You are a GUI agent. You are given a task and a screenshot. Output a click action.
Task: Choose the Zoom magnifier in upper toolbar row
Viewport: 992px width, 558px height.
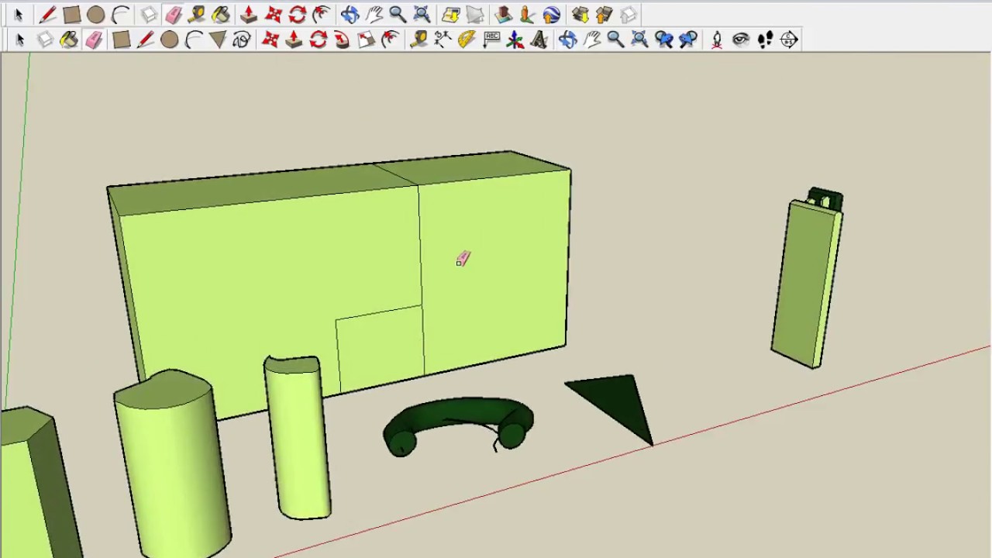click(398, 15)
